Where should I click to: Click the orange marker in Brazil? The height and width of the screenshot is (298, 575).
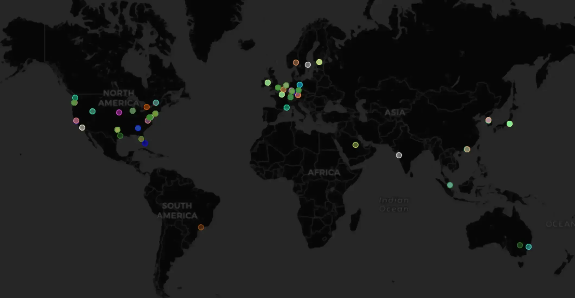tap(201, 227)
